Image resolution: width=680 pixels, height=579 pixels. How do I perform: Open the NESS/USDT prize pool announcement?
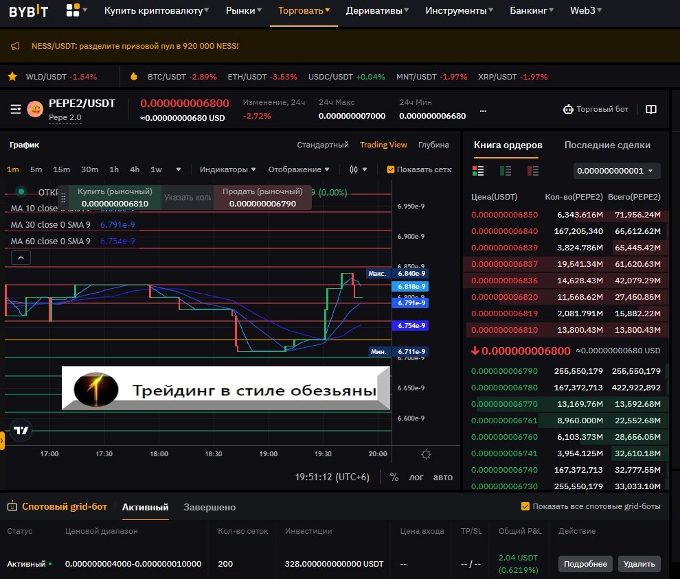pyautogui.click(x=135, y=46)
